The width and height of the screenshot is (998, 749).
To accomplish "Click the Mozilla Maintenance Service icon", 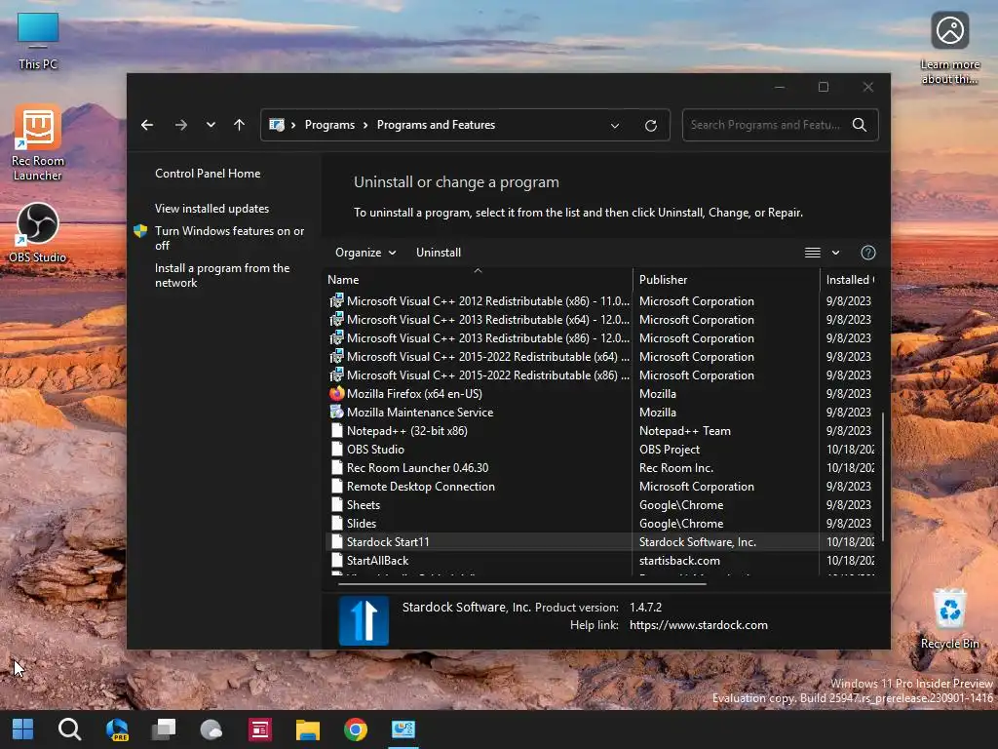I will click(x=336, y=413).
